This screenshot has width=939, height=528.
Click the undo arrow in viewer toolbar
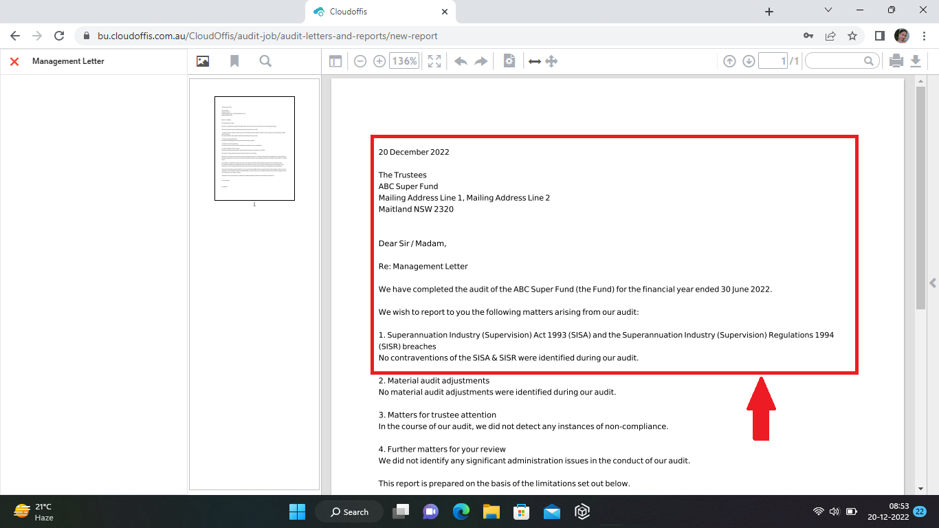[461, 61]
